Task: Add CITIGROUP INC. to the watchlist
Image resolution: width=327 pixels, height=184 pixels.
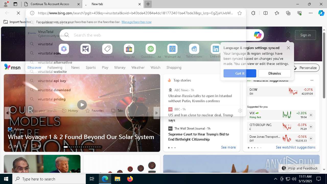Action: coord(311,127)
